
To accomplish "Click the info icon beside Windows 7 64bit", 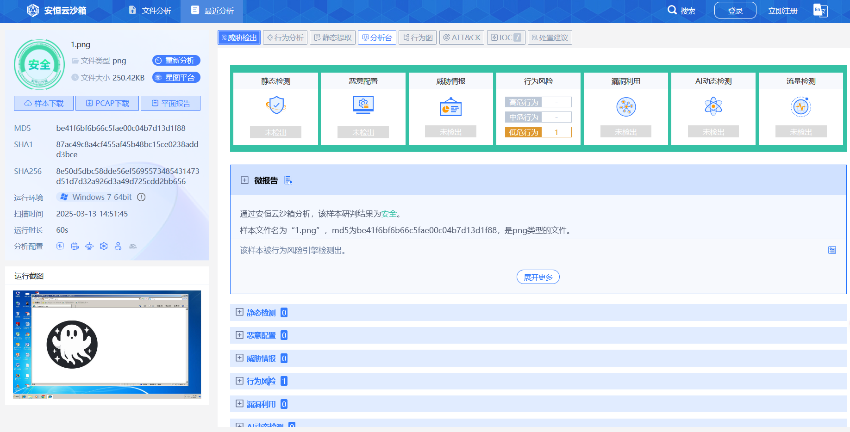I will tap(141, 197).
